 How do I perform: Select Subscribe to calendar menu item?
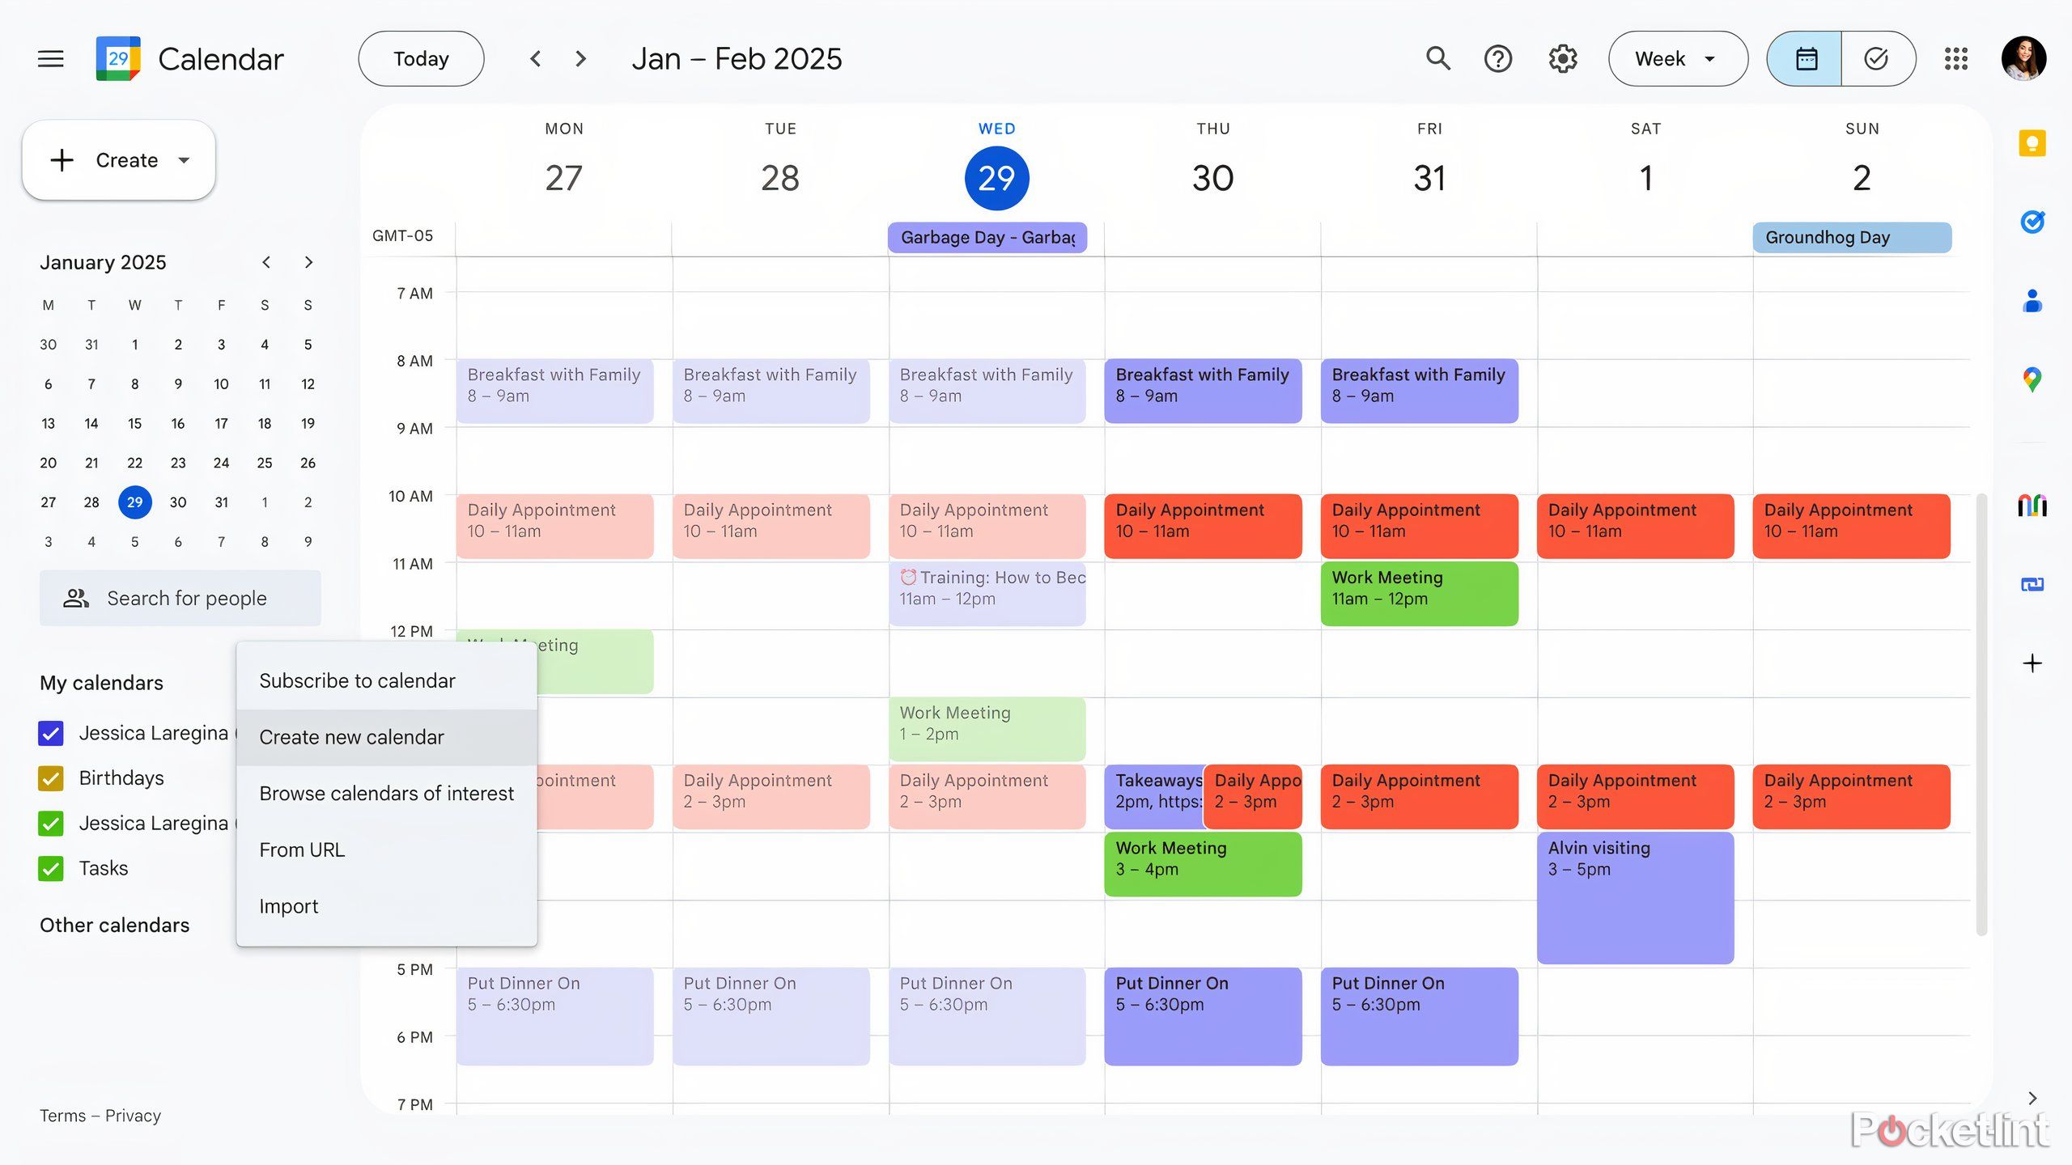356,680
